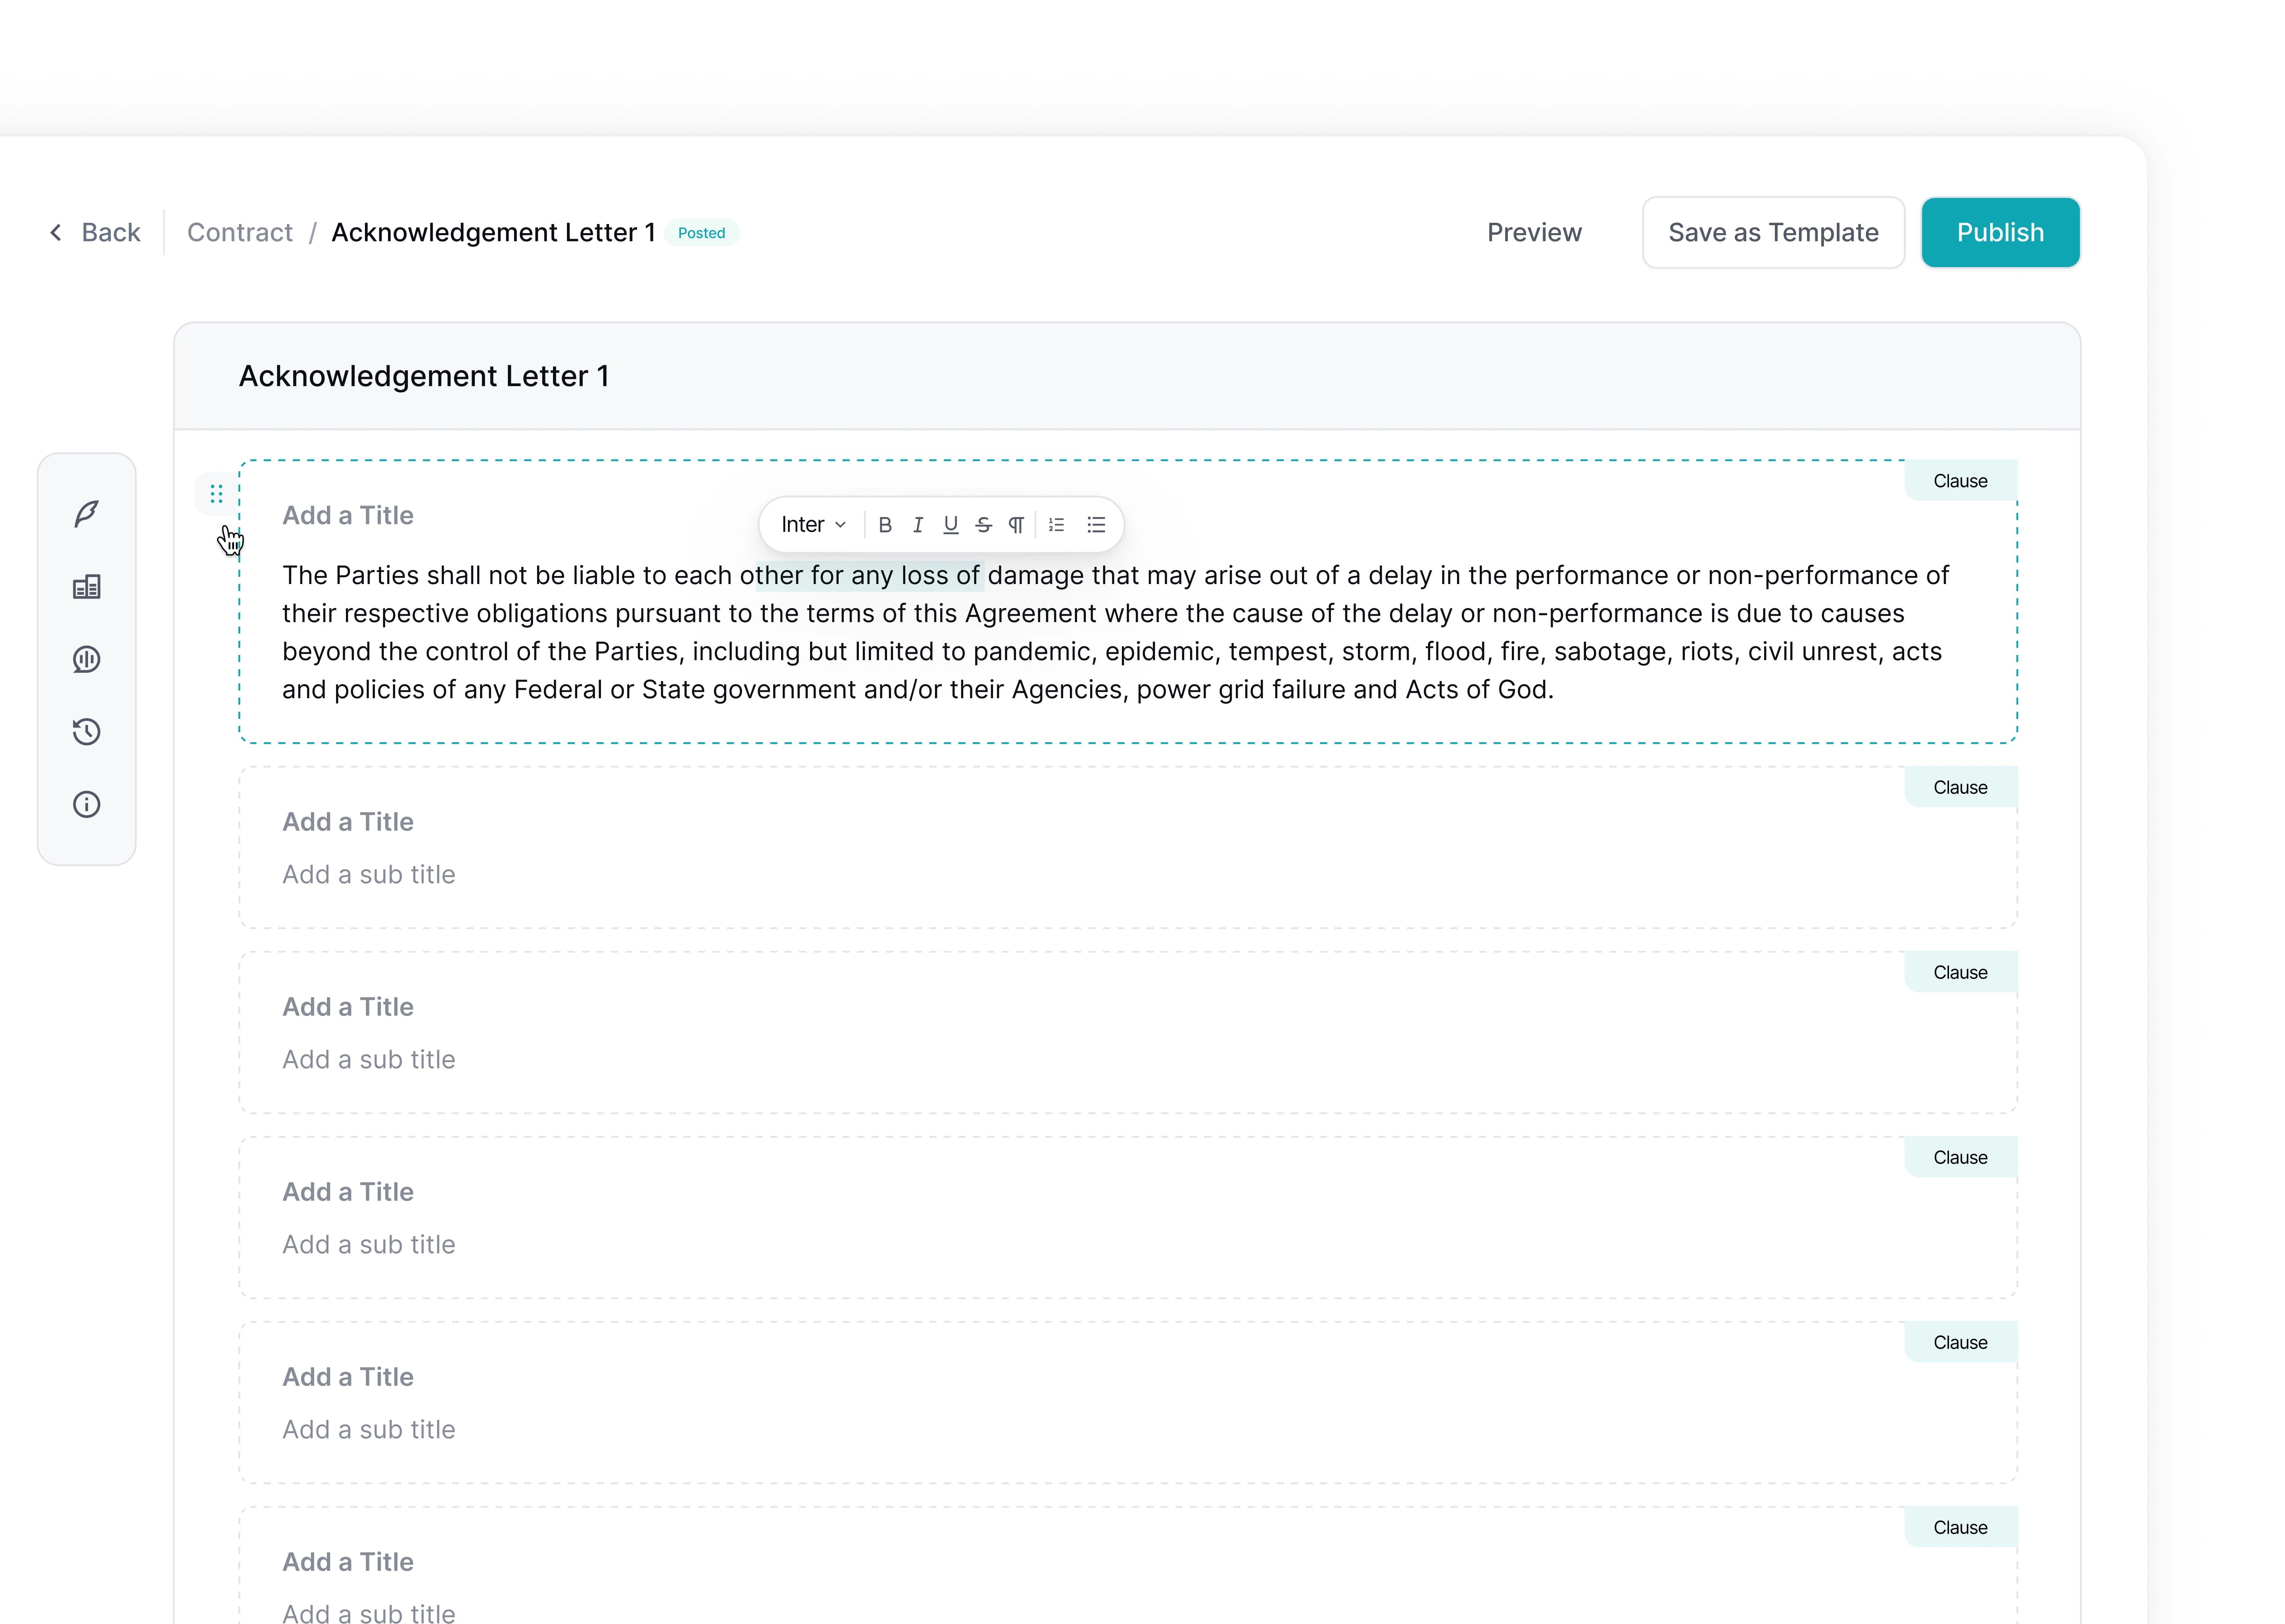
Task: Open version history clock icon
Action: click(x=87, y=732)
